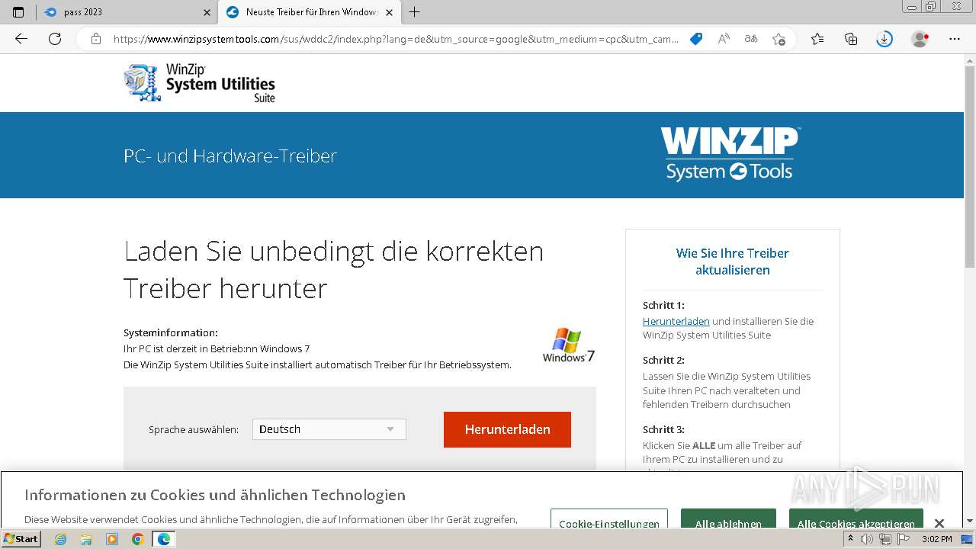Image resolution: width=976 pixels, height=549 pixels.
Task: Close the "pass 2023" tab
Action: coord(207,12)
